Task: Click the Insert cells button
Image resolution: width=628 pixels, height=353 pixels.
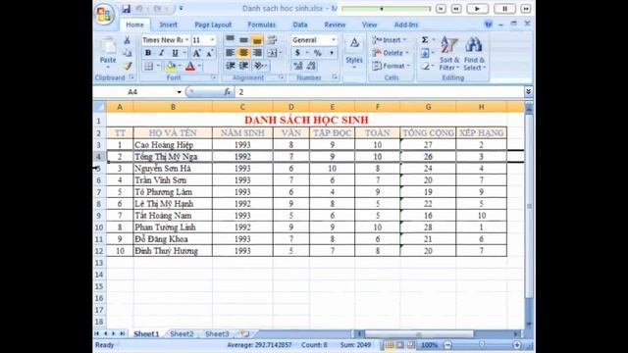Action: 389,40
